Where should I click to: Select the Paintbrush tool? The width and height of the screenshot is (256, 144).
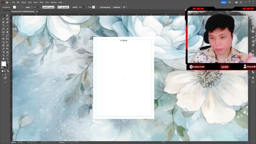coord(7,29)
